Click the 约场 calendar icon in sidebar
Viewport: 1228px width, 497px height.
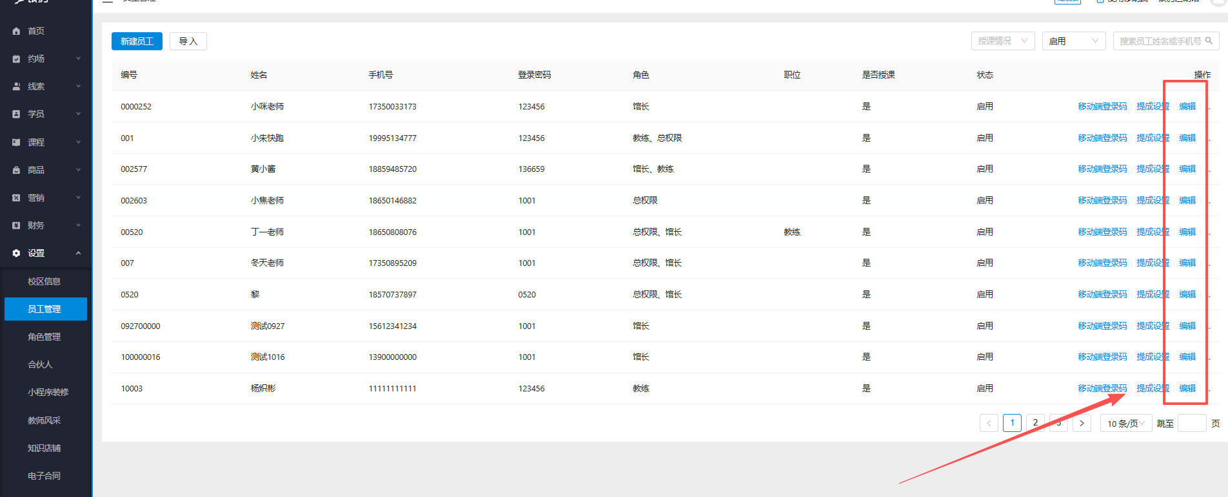(x=16, y=59)
